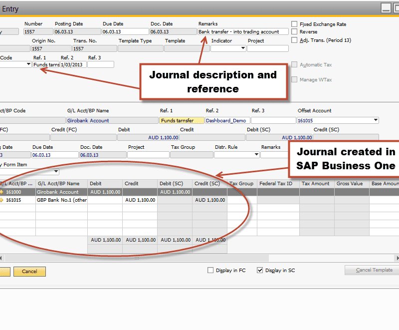Screen dimensions: 399x330
Task: Click the Debit field showing AUD 1,100.00
Action: coord(148,137)
